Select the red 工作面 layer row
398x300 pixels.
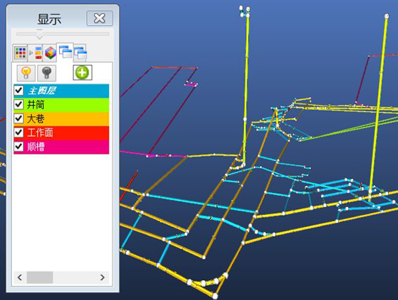click(x=61, y=133)
